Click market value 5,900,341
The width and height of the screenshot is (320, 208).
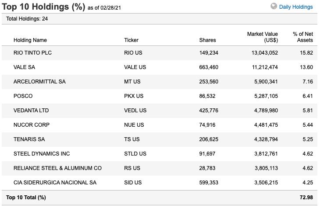coord(266,82)
